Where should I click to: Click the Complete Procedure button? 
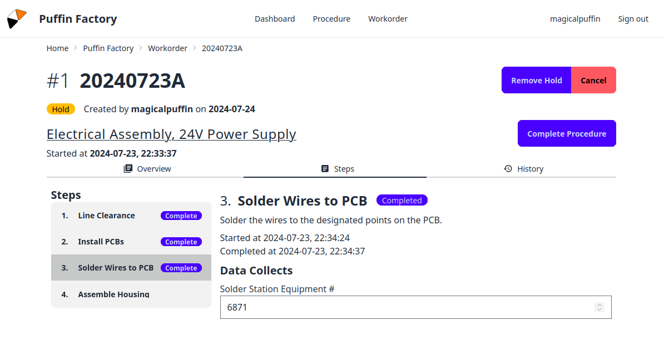567,133
